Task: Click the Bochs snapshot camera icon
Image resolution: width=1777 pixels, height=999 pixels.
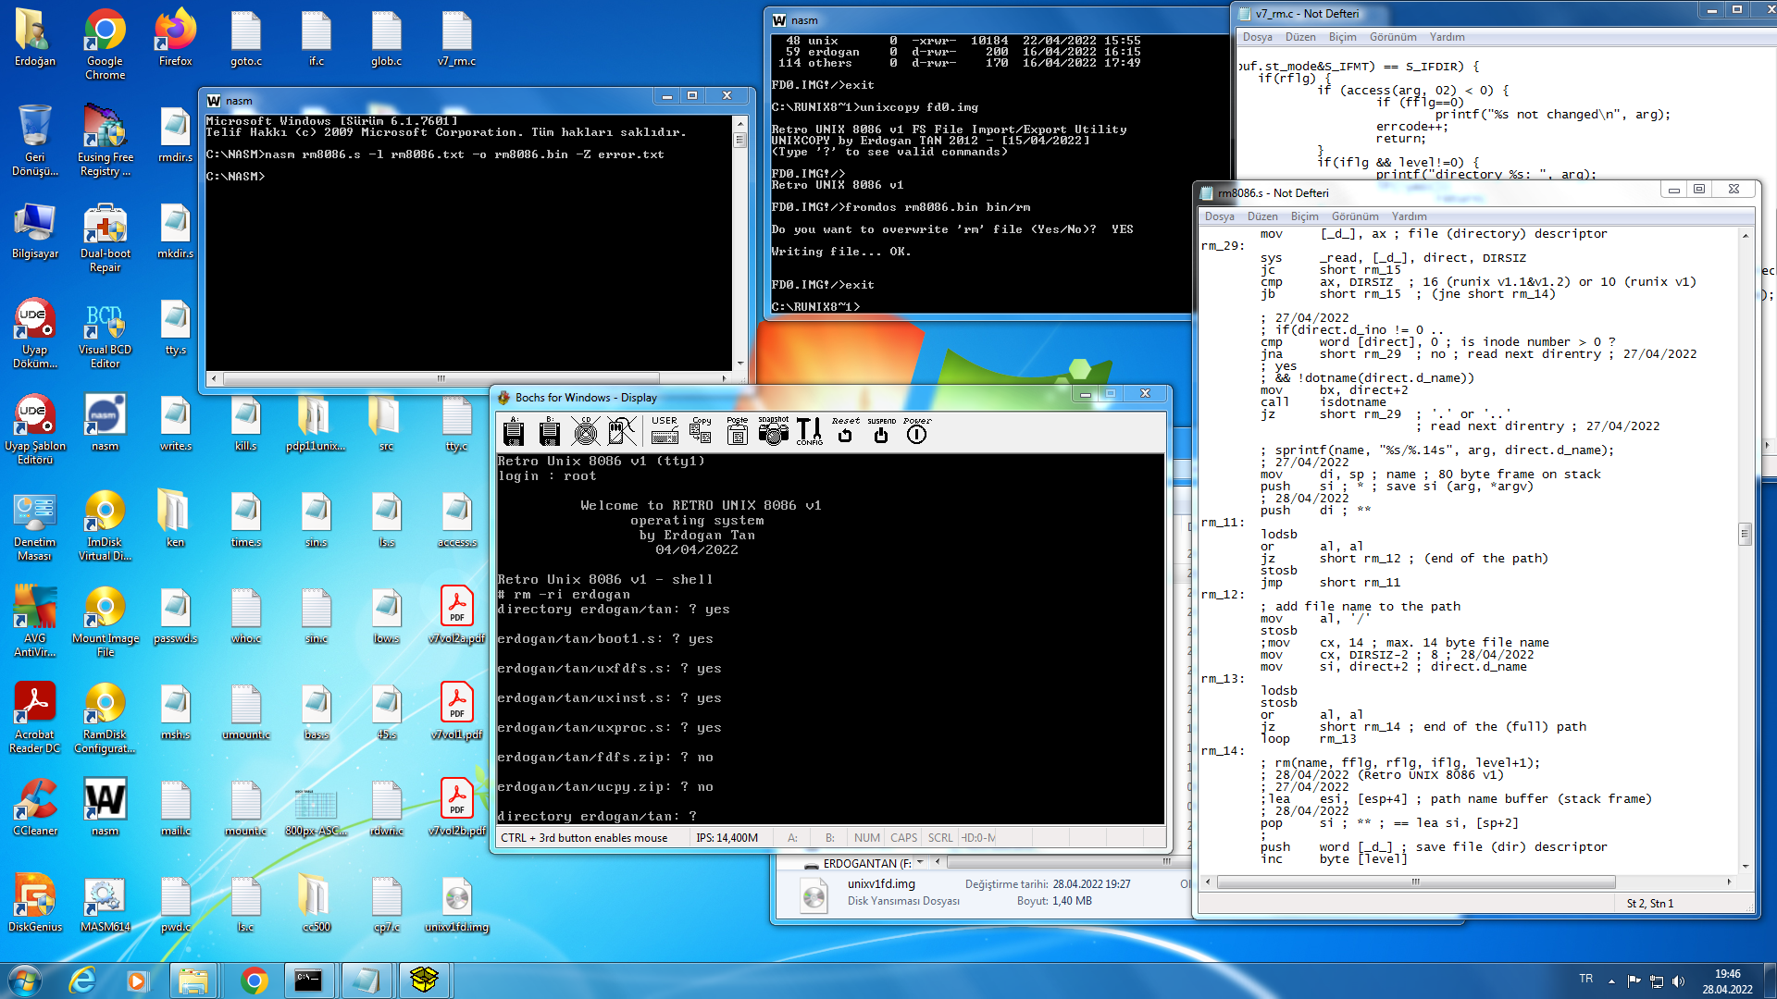Action: tap(773, 431)
